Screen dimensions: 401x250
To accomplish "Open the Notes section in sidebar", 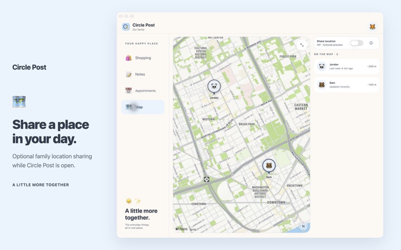I will (143, 74).
